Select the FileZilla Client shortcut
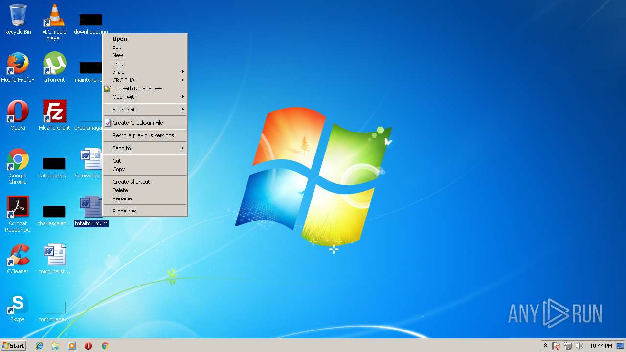This screenshot has height=352, width=626. click(54, 115)
